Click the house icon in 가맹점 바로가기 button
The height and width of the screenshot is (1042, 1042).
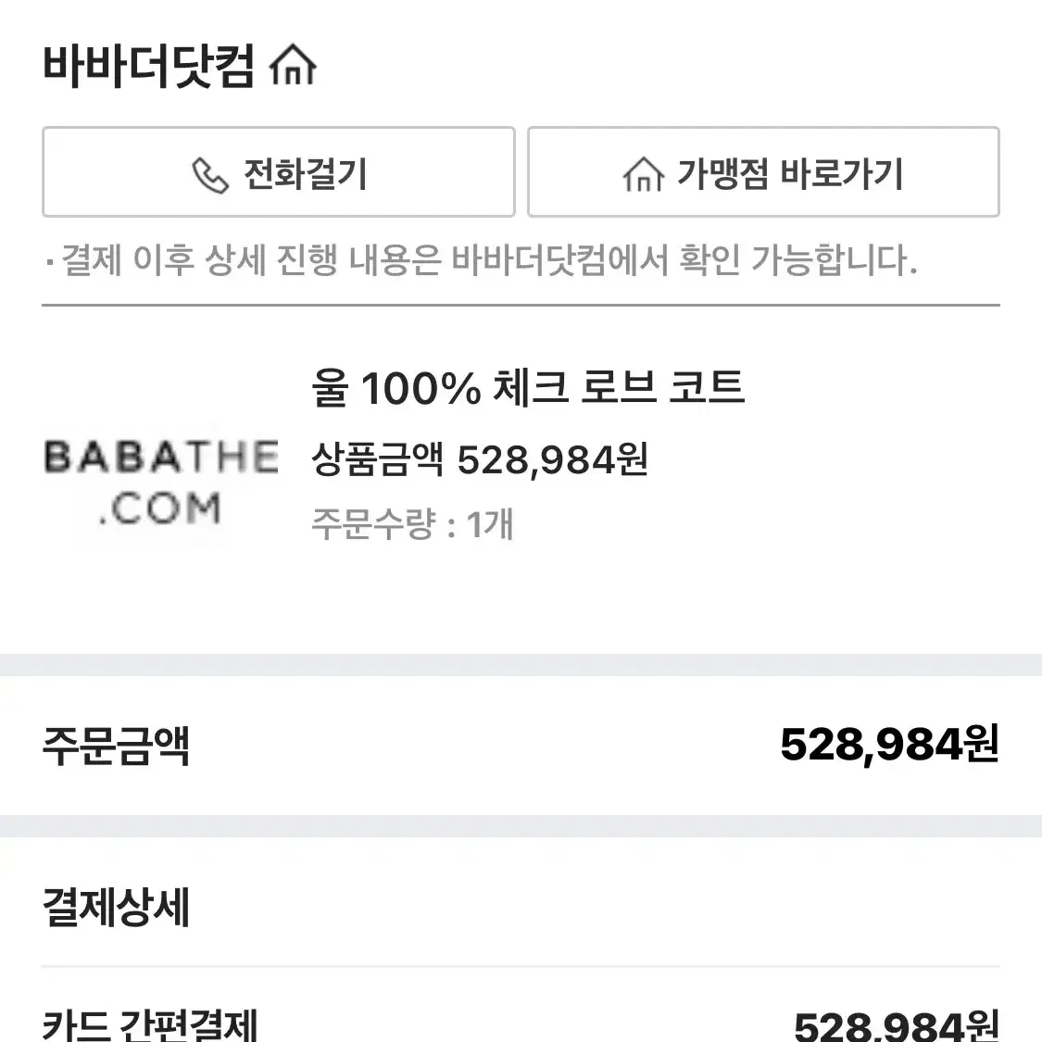pos(643,174)
